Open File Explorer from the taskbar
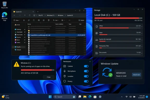The image size is (150, 100). [x=85, y=97]
